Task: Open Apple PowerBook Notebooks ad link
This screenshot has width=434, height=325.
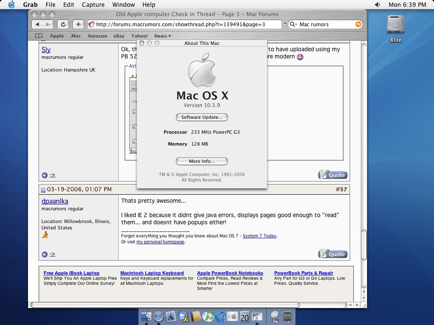Action: 230,273
